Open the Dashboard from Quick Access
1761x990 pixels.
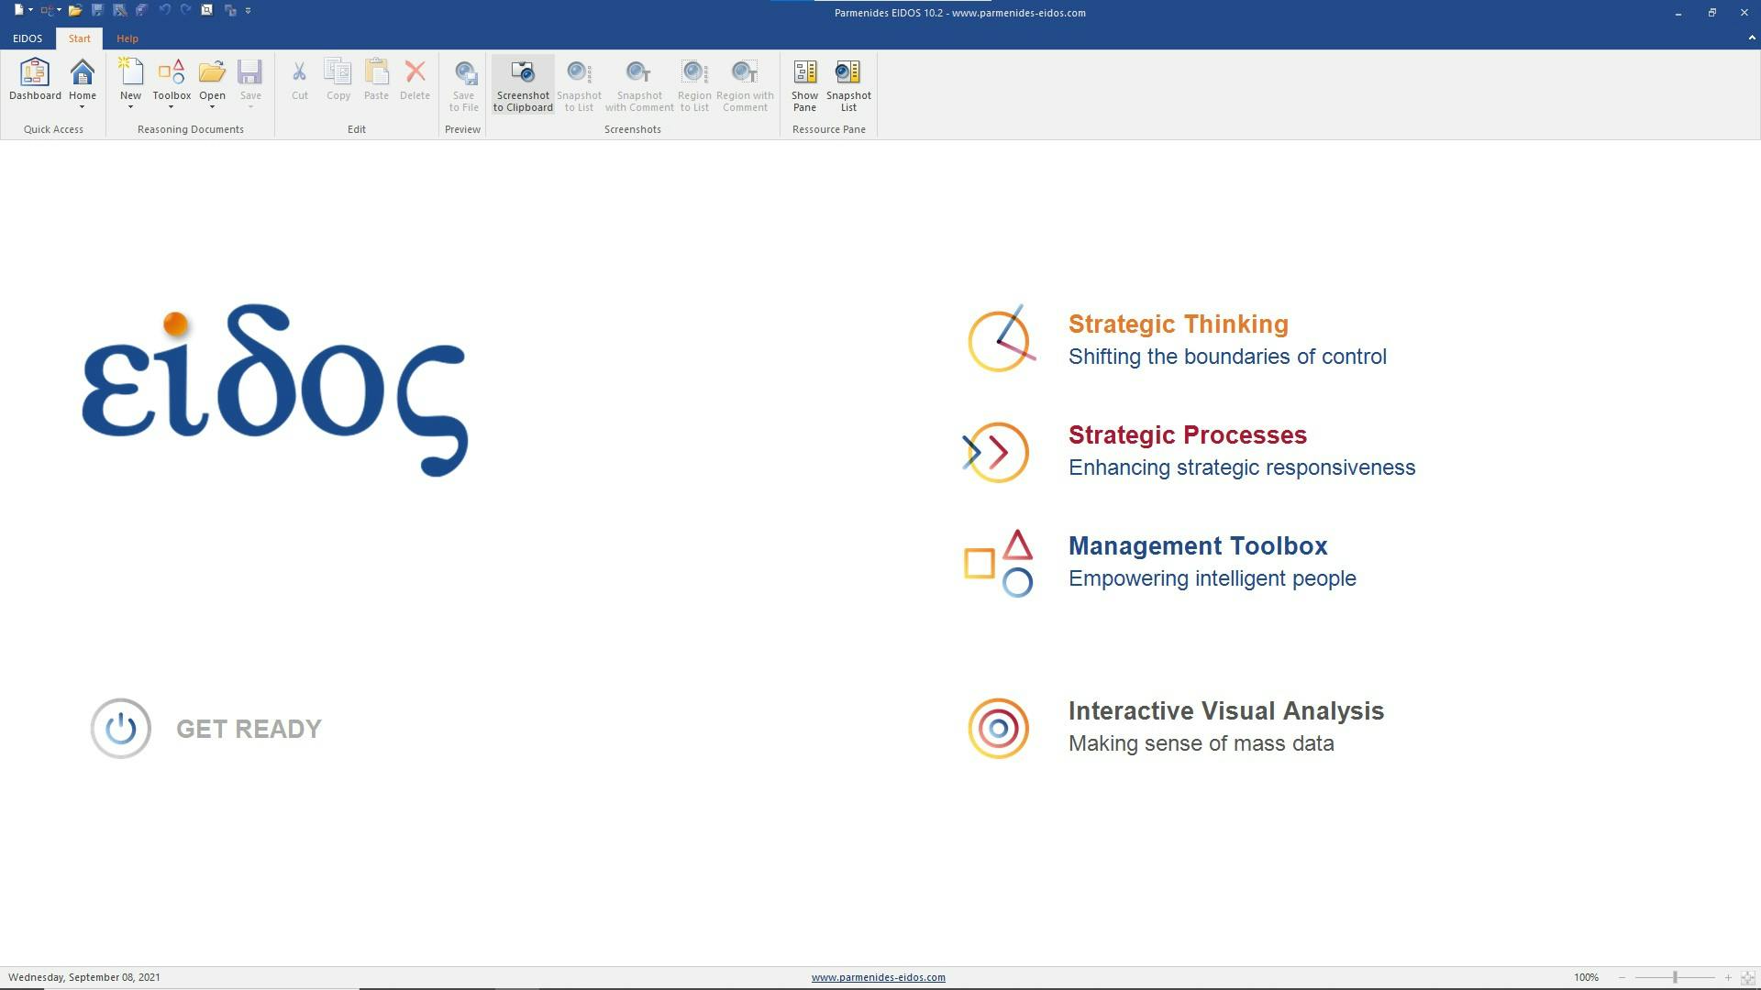click(34, 82)
